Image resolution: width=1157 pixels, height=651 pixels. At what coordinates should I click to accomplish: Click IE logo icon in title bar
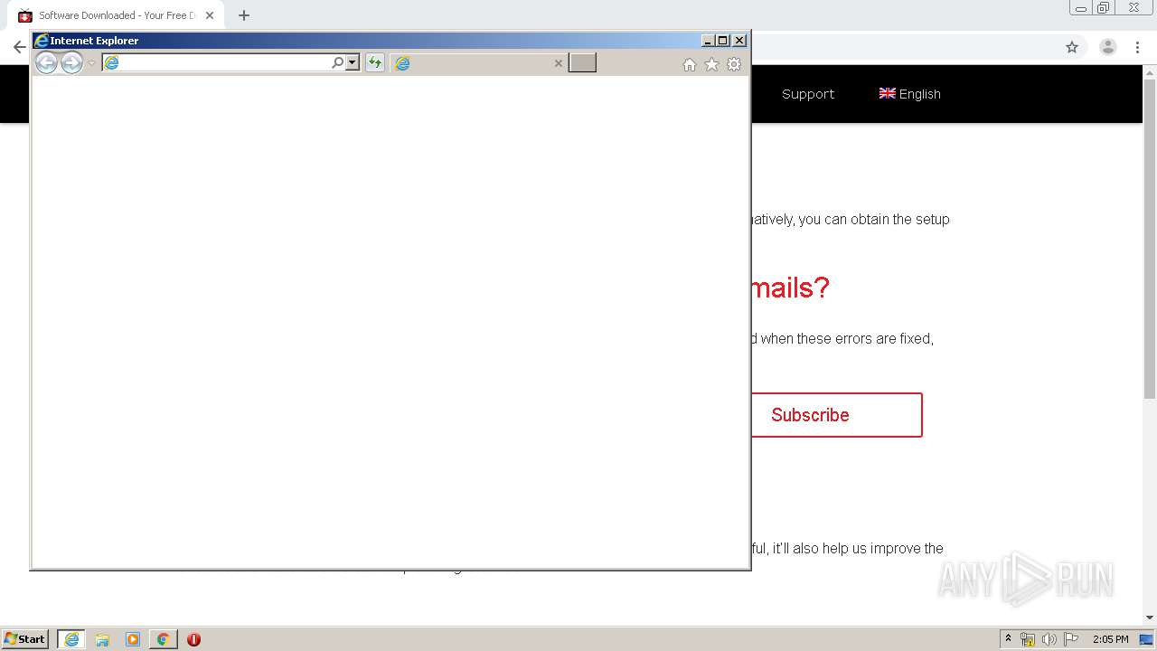click(41, 41)
